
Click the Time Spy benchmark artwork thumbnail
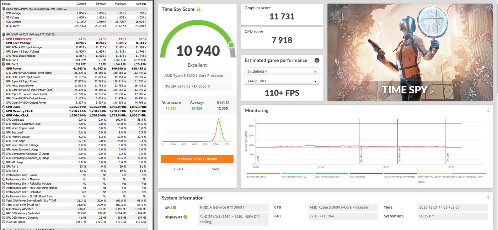[x=410, y=52]
